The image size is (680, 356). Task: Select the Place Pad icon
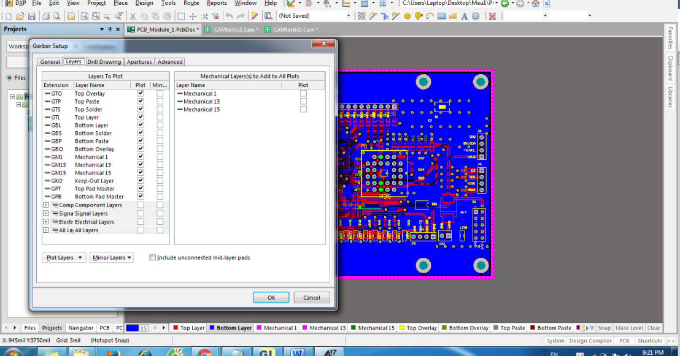[408, 16]
